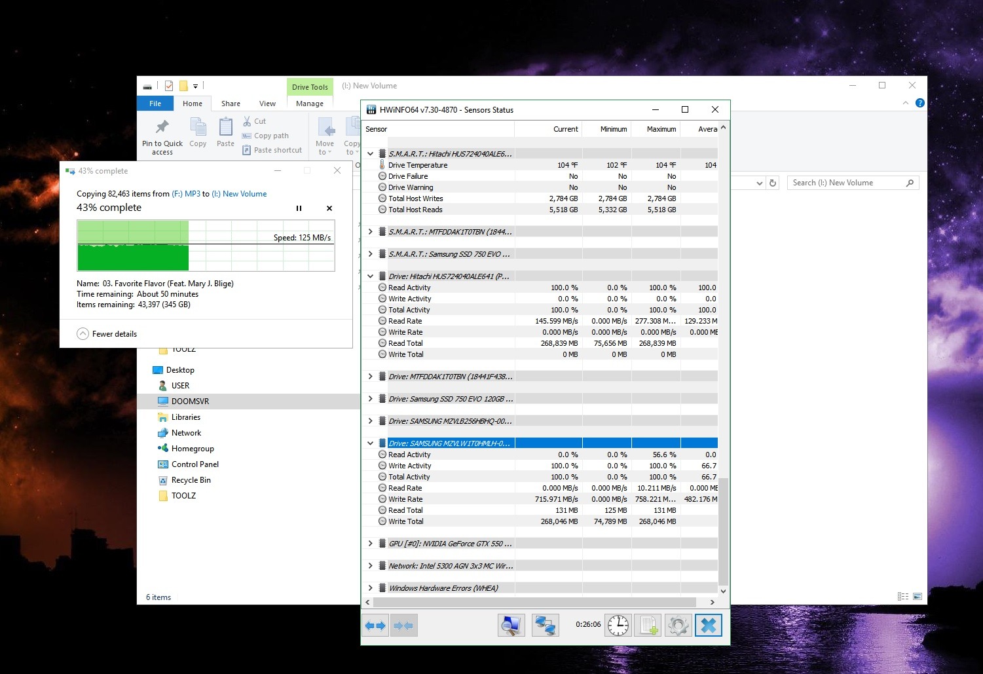This screenshot has height=674, width=983.
Task: Collapse Drive: Hitachi HUS724040ALE641 section
Action: 370,276
